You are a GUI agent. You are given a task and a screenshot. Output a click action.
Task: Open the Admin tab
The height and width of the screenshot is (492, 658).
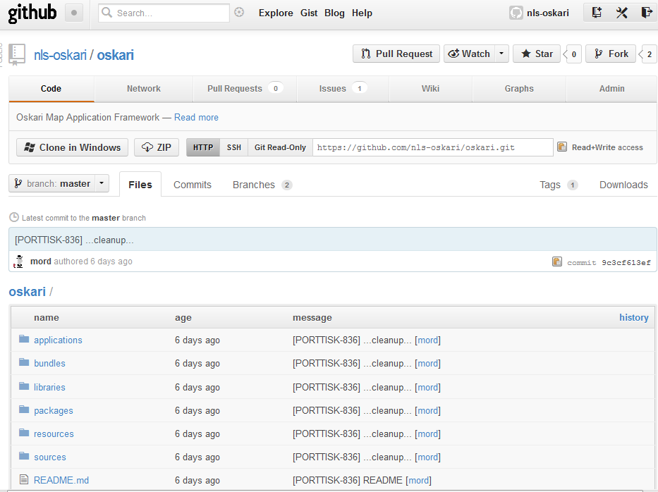click(612, 89)
